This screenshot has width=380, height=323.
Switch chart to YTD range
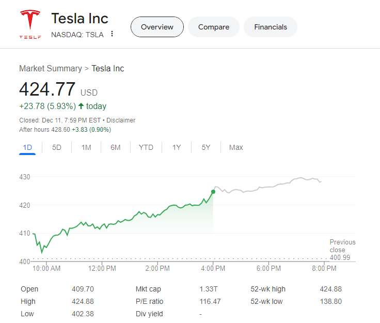[146, 147]
